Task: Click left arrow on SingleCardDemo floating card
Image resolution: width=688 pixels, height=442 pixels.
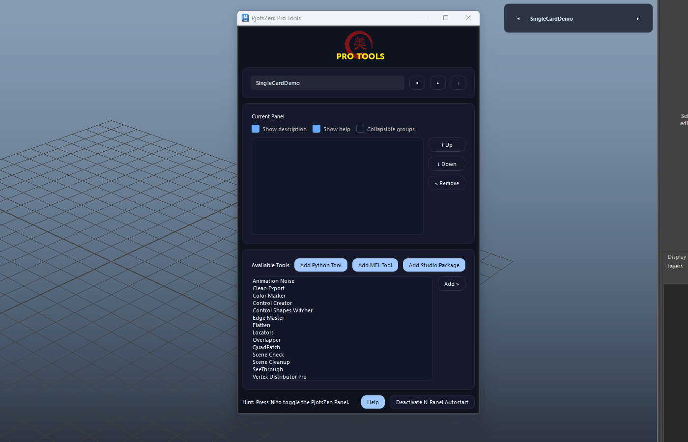Action: [518, 19]
